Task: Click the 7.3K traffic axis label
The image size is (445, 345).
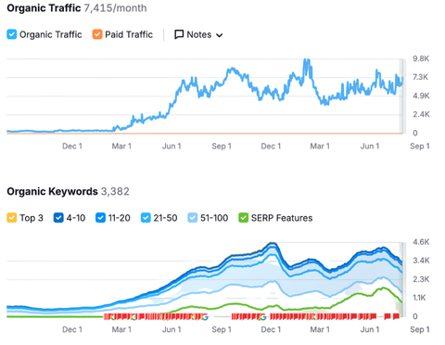Action: [x=420, y=77]
